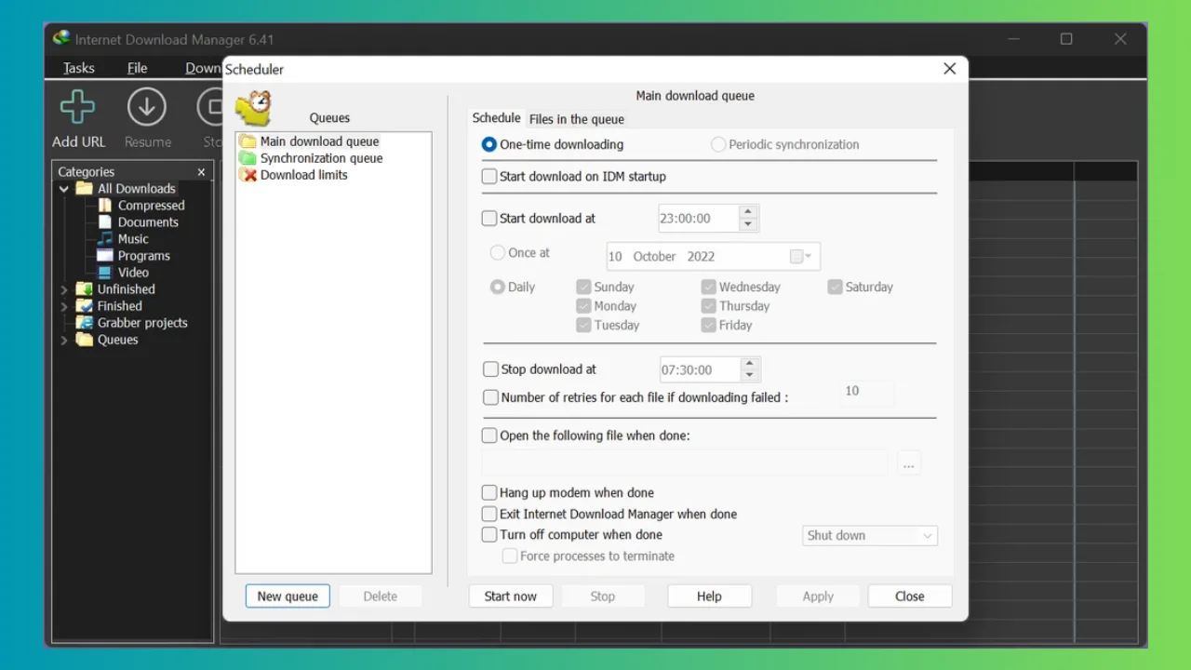Expand the All Downloads tree node
Viewport: 1191px width, 670px height.
pos(63,189)
